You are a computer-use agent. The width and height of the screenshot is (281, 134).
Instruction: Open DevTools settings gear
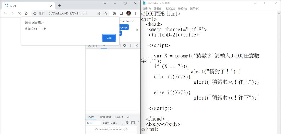125,46
